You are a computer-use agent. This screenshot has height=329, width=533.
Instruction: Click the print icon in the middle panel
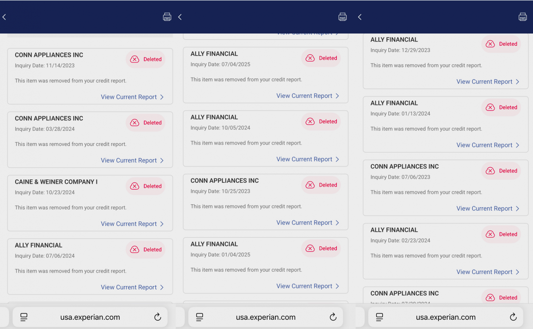tap(343, 17)
